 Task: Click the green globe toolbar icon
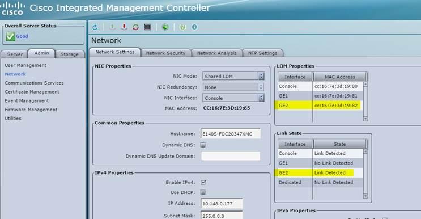pos(165,27)
